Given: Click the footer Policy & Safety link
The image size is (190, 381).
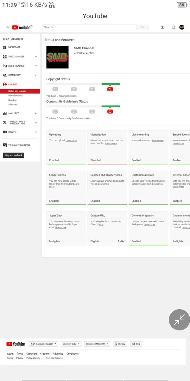Looking at the screenshot, I should (33, 358).
